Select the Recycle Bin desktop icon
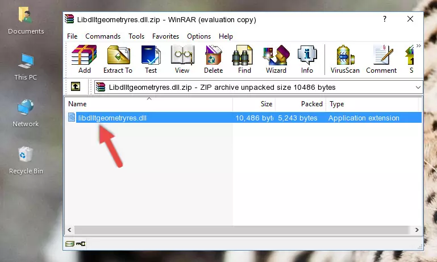This screenshot has height=262, width=437. click(26, 160)
